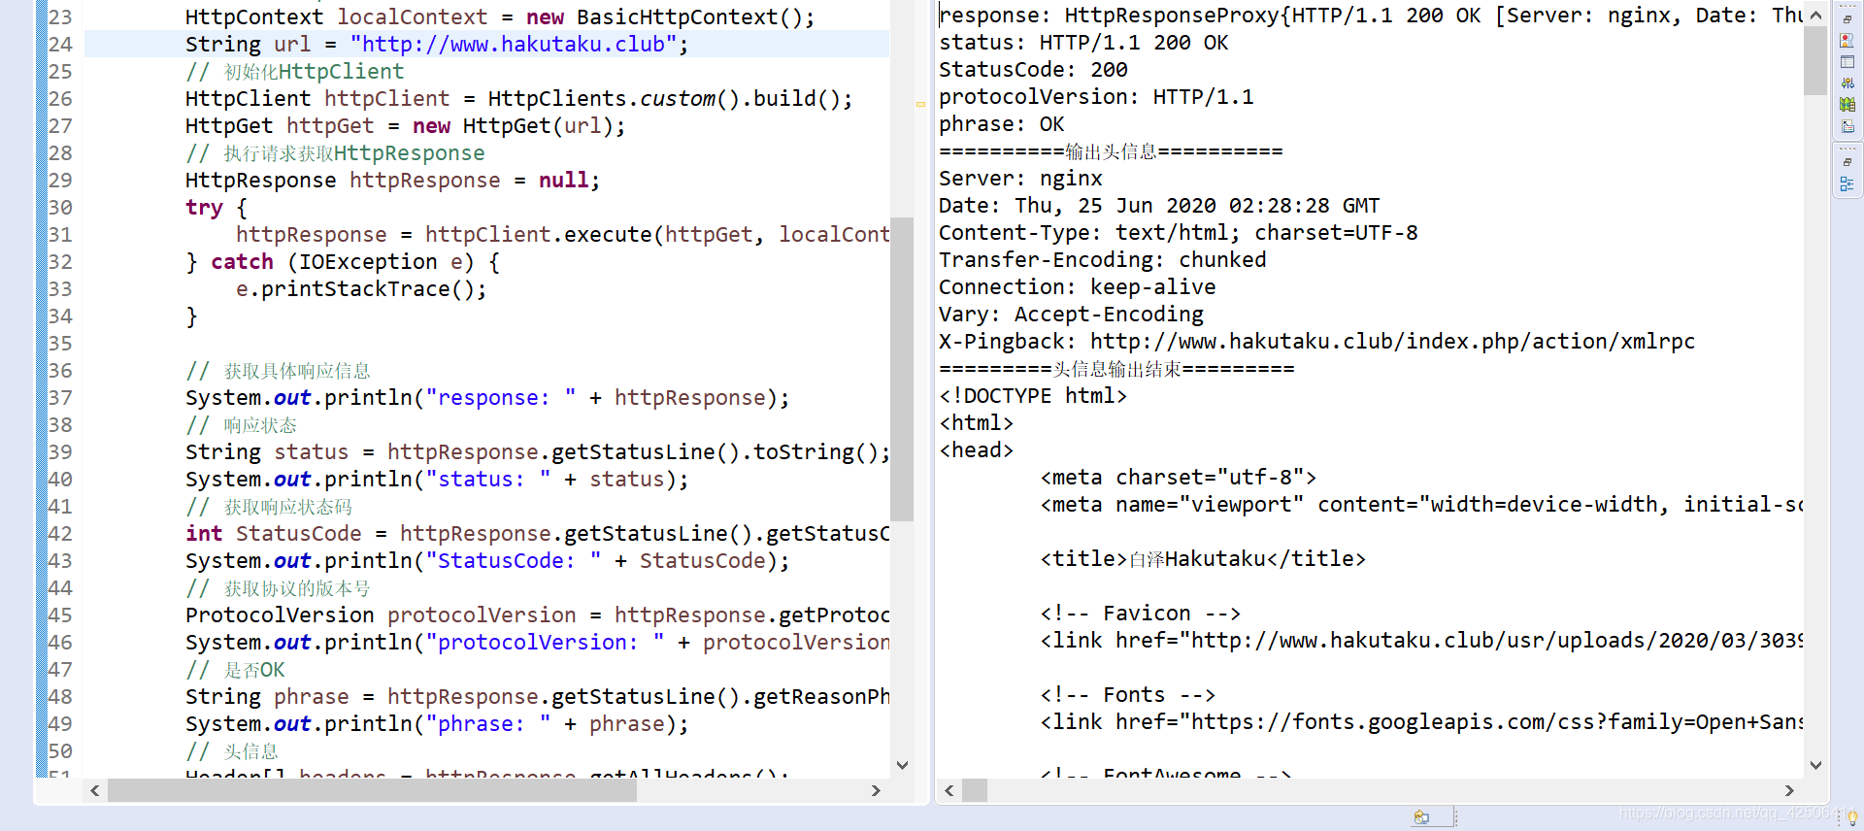This screenshot has width=1864, height=831.
Task: Click the '<!-- Favicon -->' comment in console
Action: tap(1141, 614)
